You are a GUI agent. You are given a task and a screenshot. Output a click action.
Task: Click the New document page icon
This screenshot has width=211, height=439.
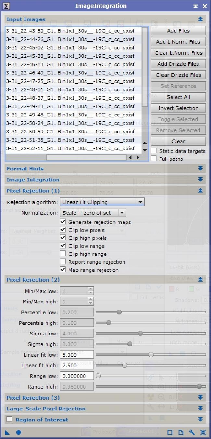181,432
